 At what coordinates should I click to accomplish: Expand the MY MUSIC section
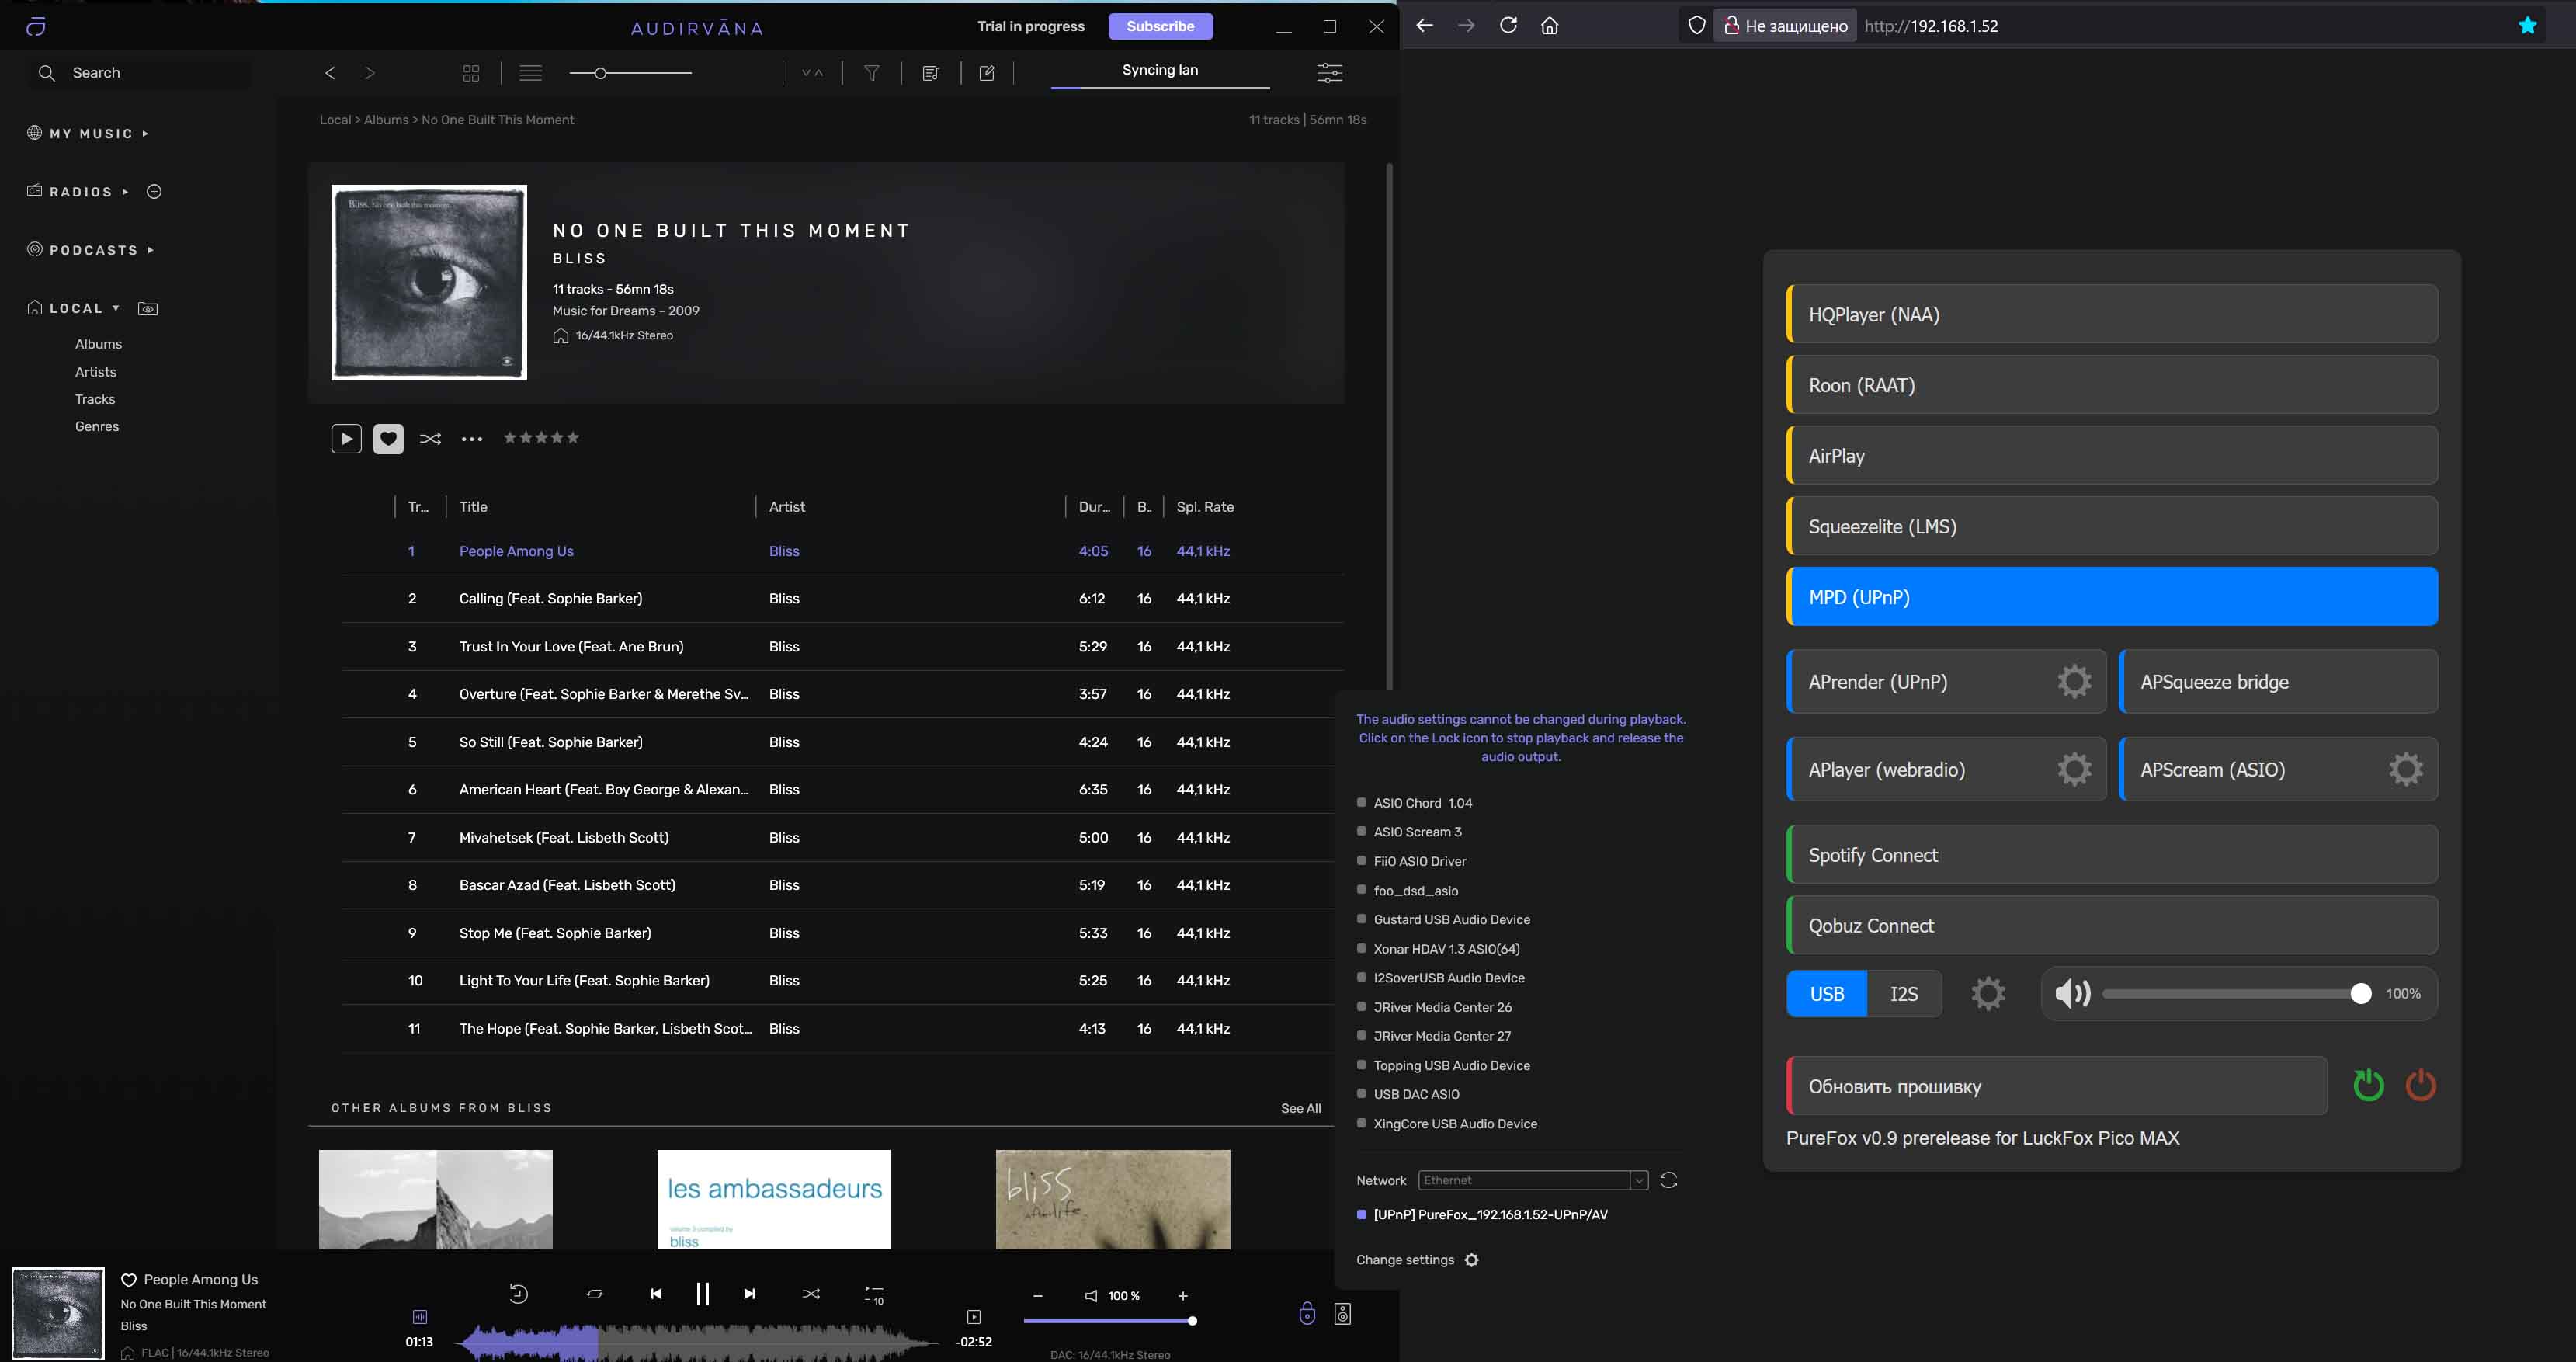click(x=145, y=134)
